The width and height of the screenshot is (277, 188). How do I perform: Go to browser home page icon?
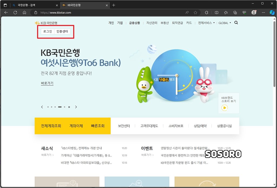(24, 12)
